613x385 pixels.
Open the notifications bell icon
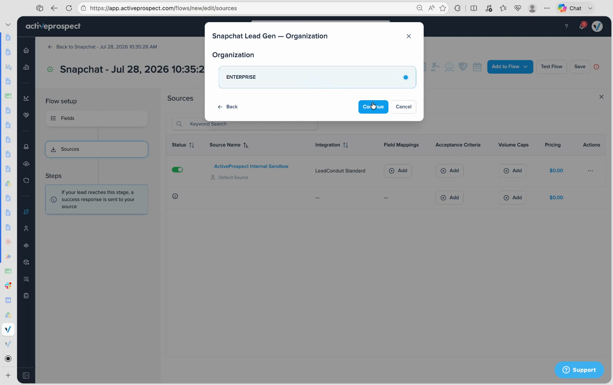[582, 26]
